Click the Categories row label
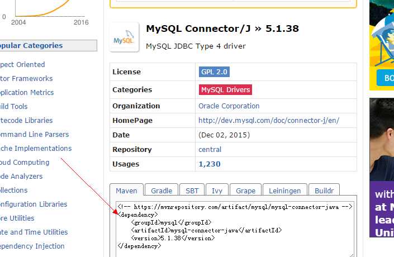Screen dimensions: 394x257 [x=132, y=90]
